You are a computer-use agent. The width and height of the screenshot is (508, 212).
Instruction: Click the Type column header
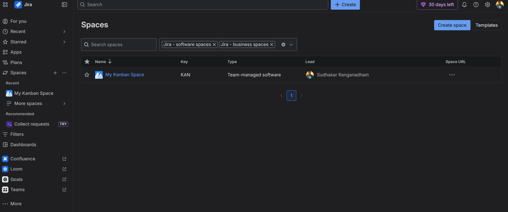pyautogui.click(x=232, y=62)
